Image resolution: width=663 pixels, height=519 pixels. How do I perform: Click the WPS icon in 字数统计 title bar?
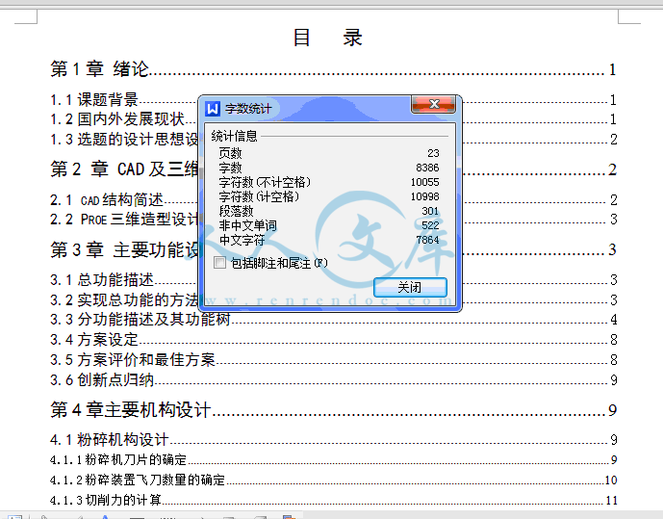coord(213,109)
